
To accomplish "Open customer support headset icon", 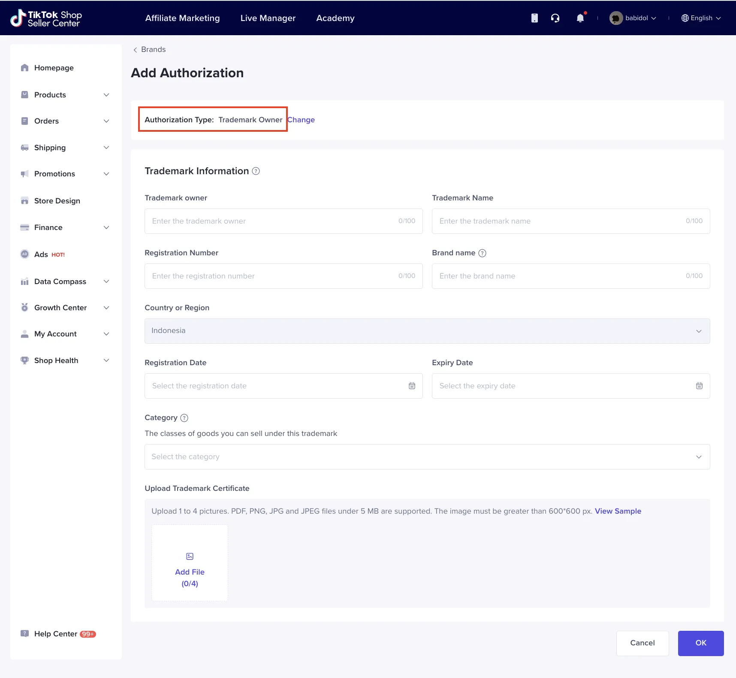I will click(x=555, y=18).
